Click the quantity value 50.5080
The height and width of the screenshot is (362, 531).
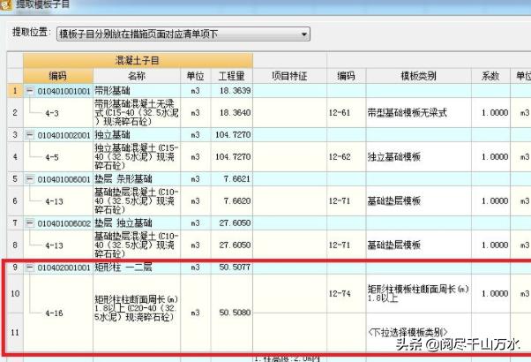tap(235, 313)
